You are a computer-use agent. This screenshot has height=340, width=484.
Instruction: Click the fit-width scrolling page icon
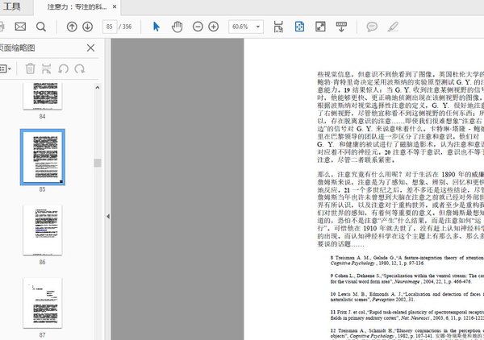(x=278, y=27)
